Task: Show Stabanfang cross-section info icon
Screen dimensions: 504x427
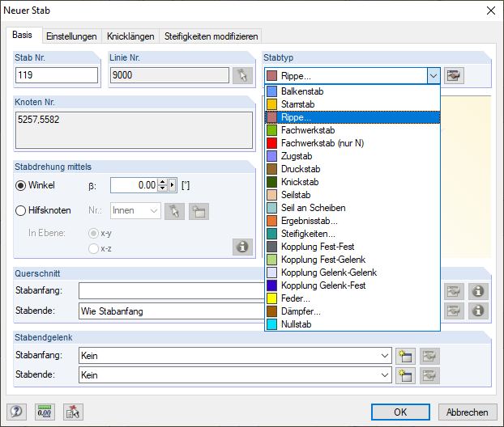Action: 478,291
